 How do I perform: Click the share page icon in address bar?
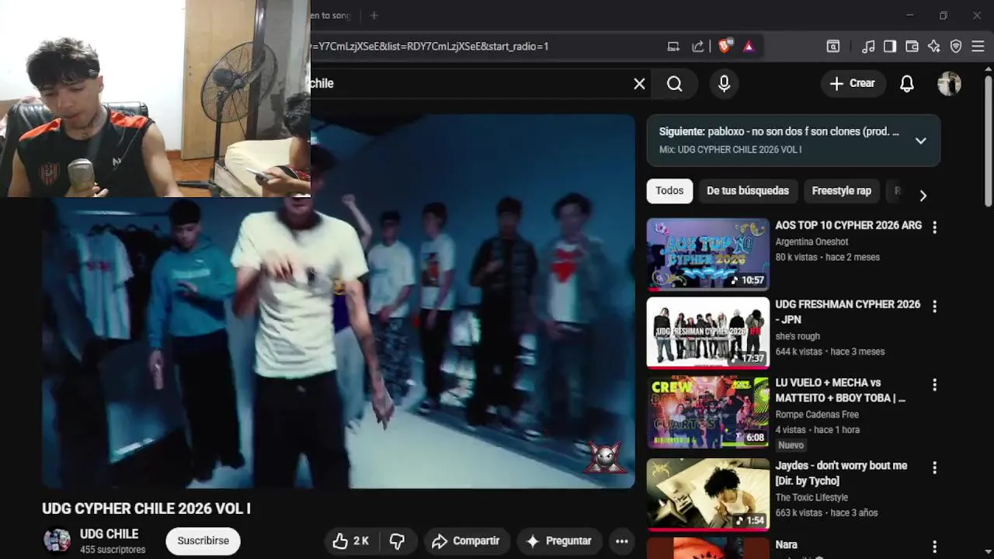pyautogui.click(x=697, y=47)
